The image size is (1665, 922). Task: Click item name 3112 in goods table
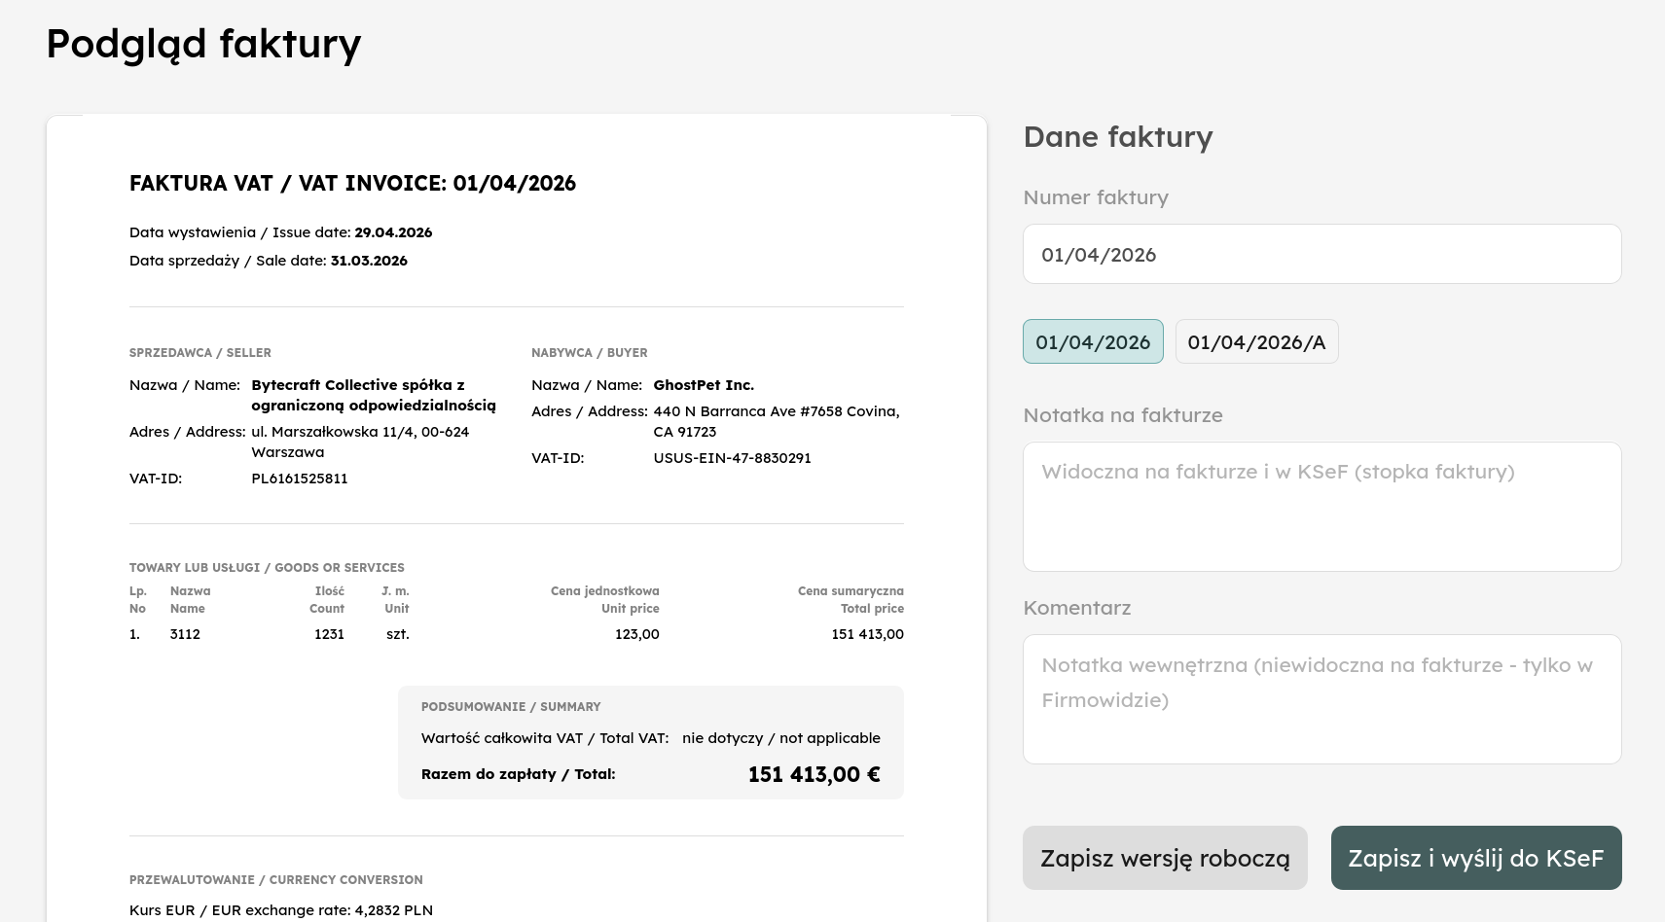click(185, 633)
